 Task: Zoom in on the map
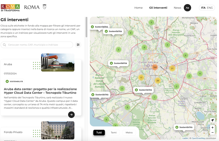(x=212, y=127)
